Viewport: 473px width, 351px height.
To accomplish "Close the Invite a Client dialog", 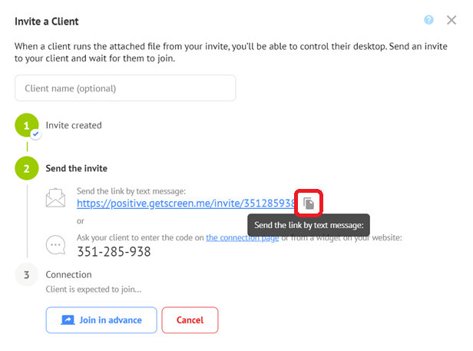I will pyautogui.click(x=451, y=20).
